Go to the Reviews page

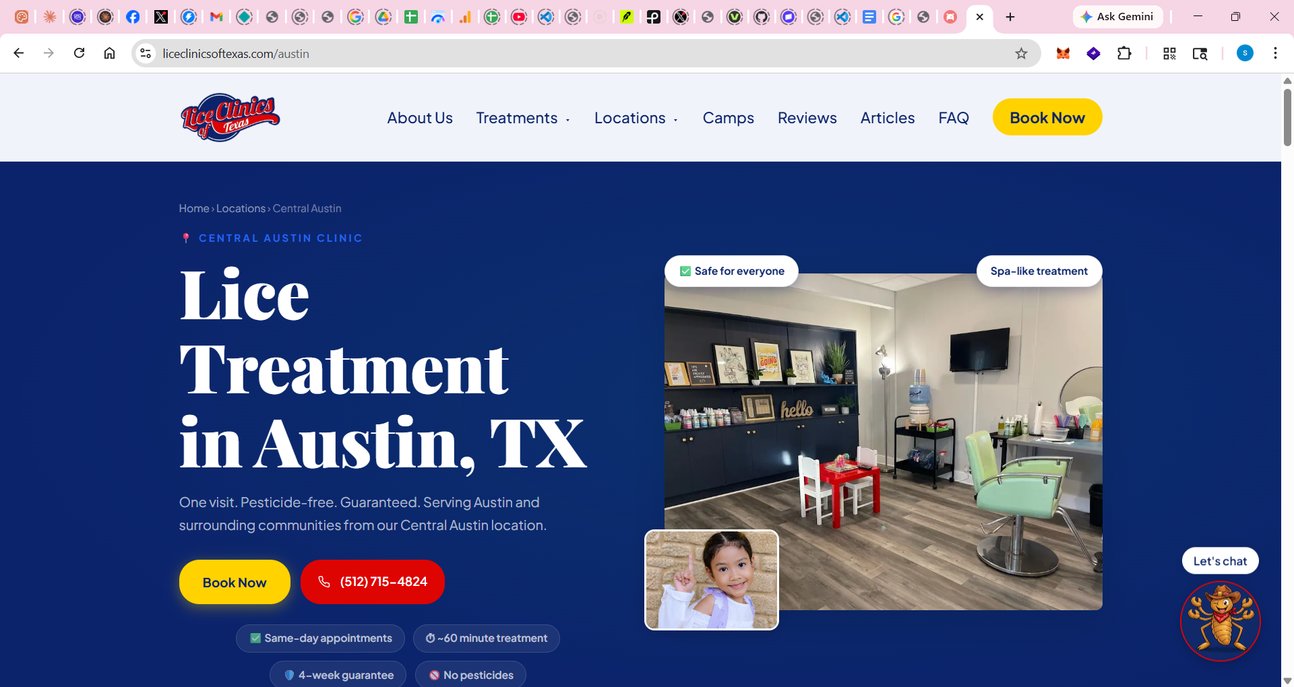point(807,118)
